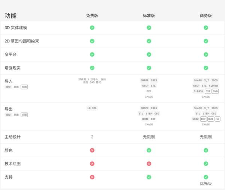
Task: Click the 技术绘图 checkmark under 商务版
Action: click(x=206, y=164)
